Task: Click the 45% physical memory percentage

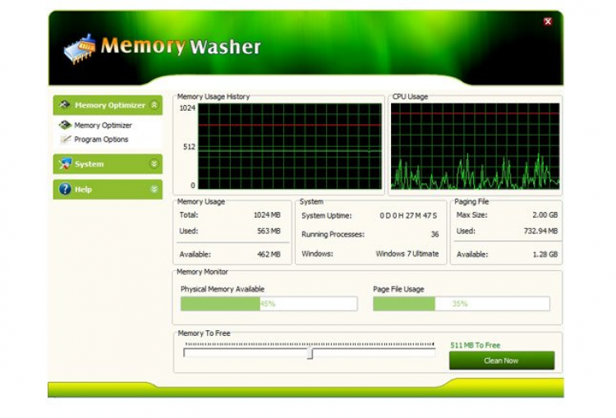Action: pyautogui.click(x=268, y=304)
